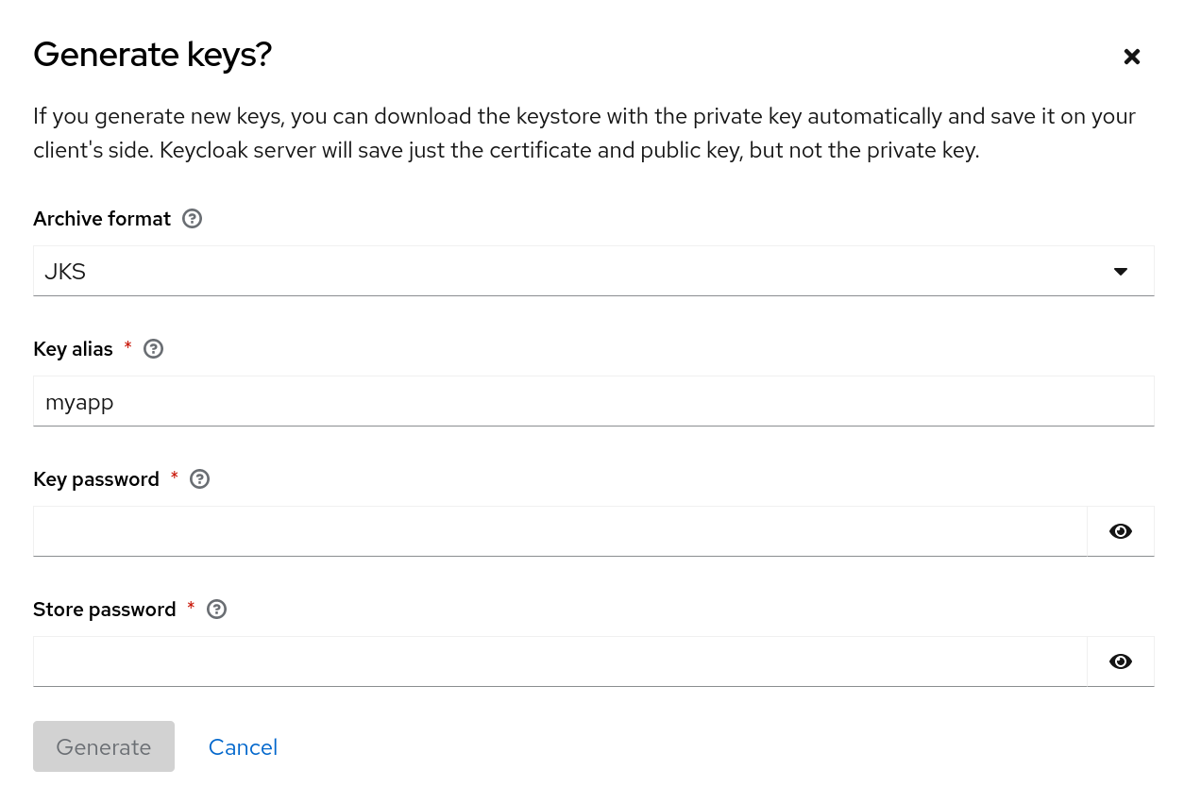Click inside the Store password field

560,661
